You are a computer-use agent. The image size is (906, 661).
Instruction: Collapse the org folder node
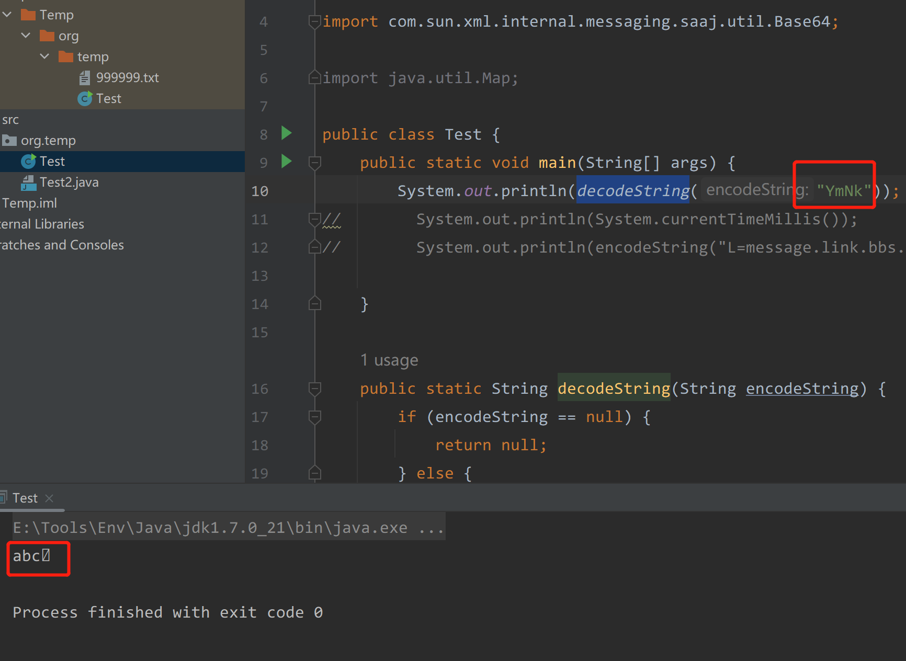point(26,36)
